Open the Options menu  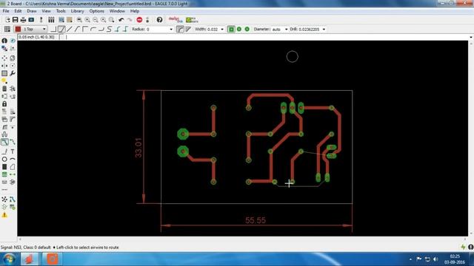coord(96,11)
